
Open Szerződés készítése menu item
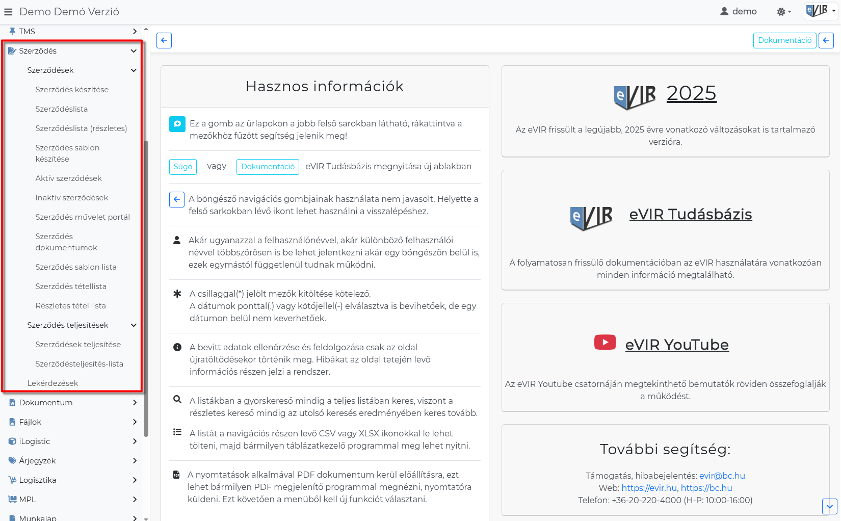pyautogui.click(x=72, y=90)
